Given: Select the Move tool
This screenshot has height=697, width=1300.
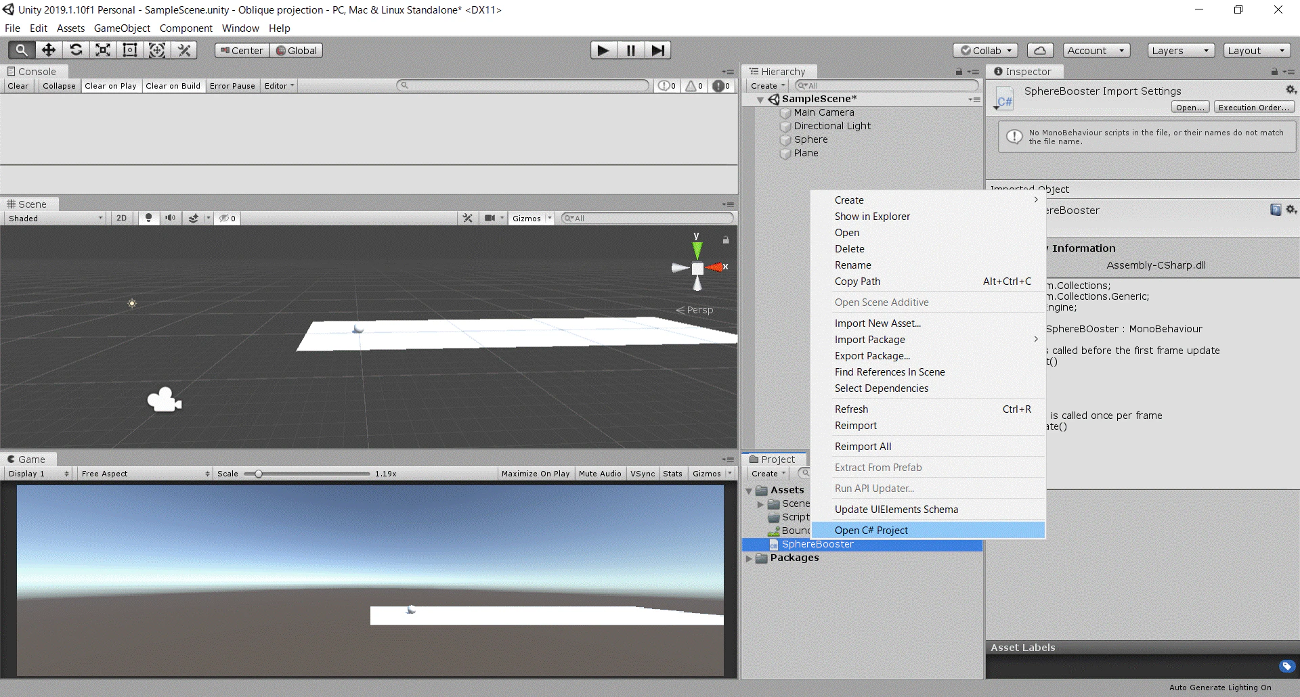Looking at the screenshot, I should point(49,50).
